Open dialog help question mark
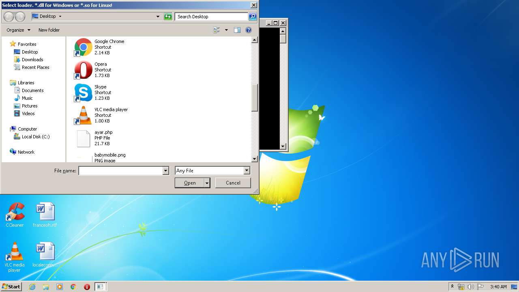This screenshot has width=519, height=292. pos(249,30)
